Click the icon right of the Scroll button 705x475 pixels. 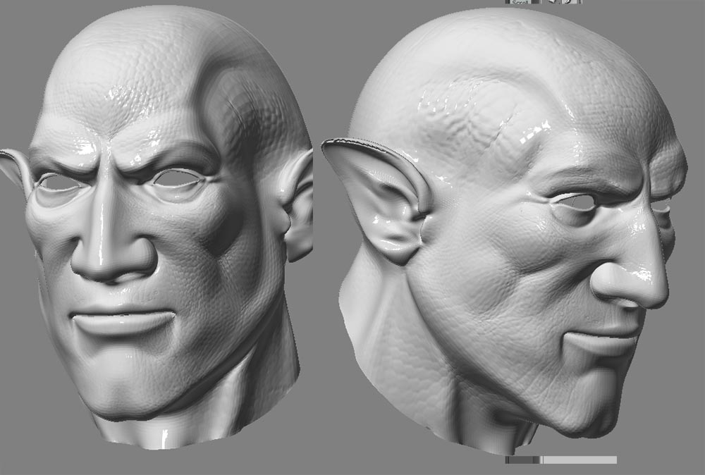(534, 3)
